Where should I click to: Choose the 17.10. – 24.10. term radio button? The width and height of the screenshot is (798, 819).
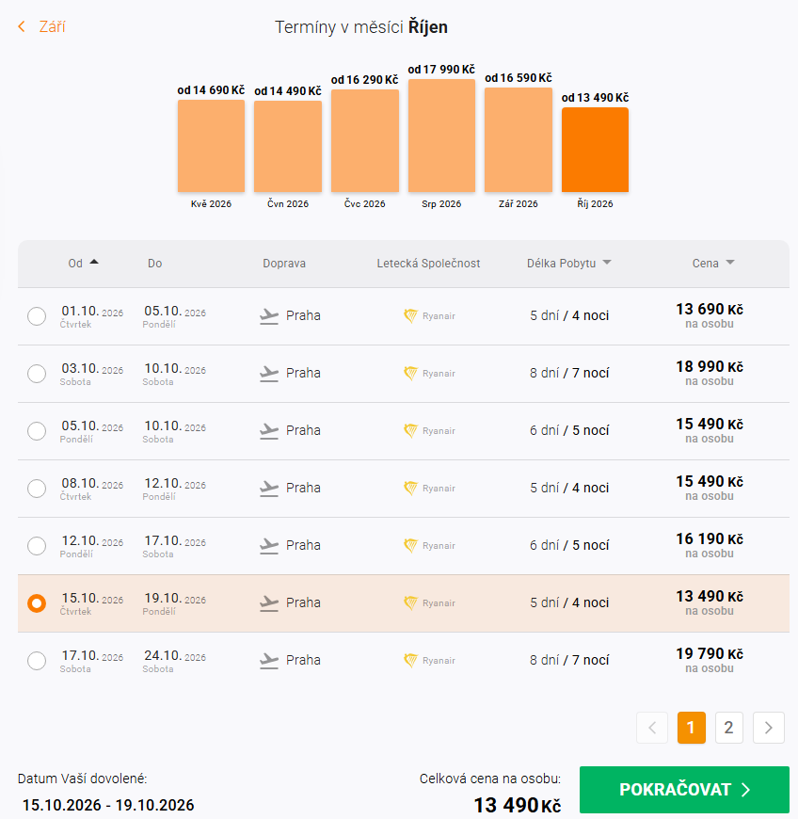37,661
